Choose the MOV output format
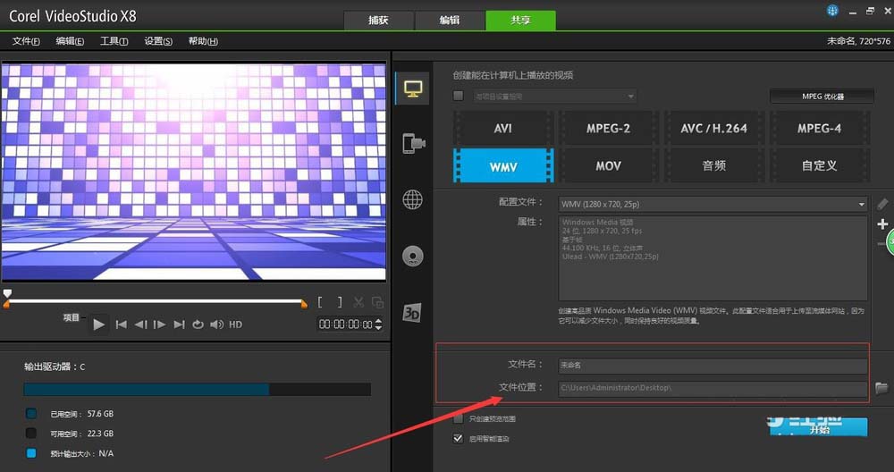Screen dimensions: 894x472 [x=608, y=166]
